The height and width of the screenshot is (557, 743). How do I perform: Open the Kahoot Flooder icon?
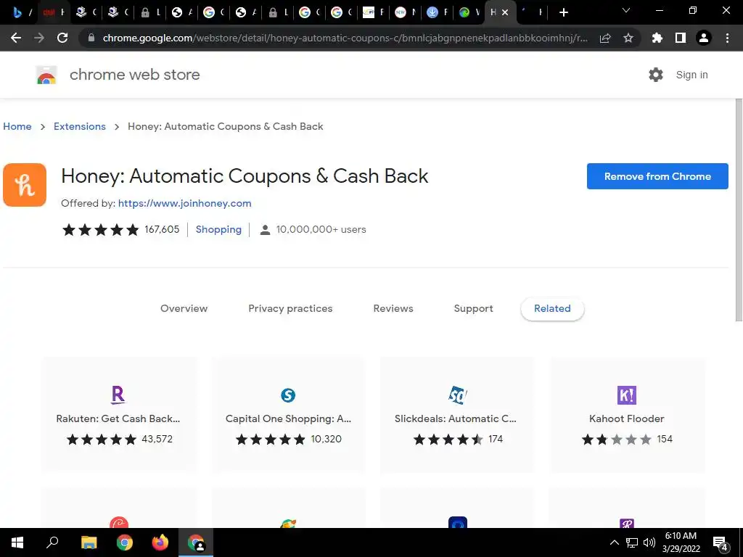pyautogui.click(x=626, y=395)
